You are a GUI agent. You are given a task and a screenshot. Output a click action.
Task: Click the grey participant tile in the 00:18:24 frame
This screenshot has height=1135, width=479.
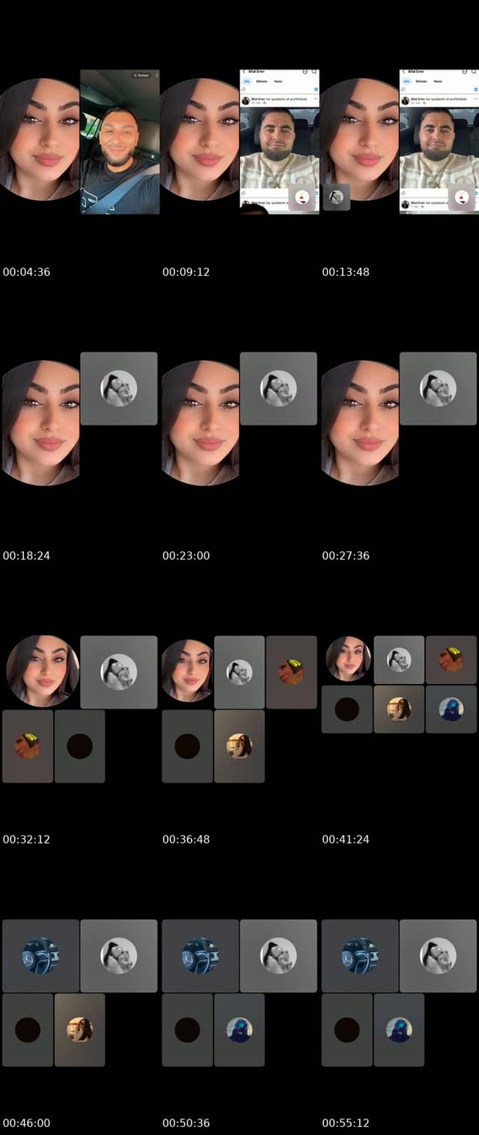(119, 389)
